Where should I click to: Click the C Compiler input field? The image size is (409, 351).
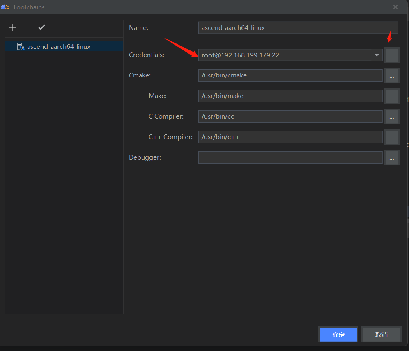click(x=290, y=116)
